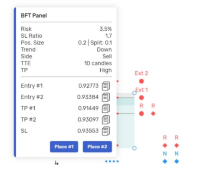Click the Place #2 button

click(x=97, y=147)
